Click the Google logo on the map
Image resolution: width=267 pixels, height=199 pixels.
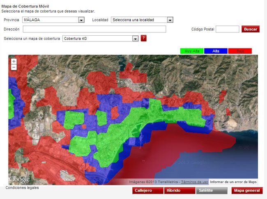point(19,179)
